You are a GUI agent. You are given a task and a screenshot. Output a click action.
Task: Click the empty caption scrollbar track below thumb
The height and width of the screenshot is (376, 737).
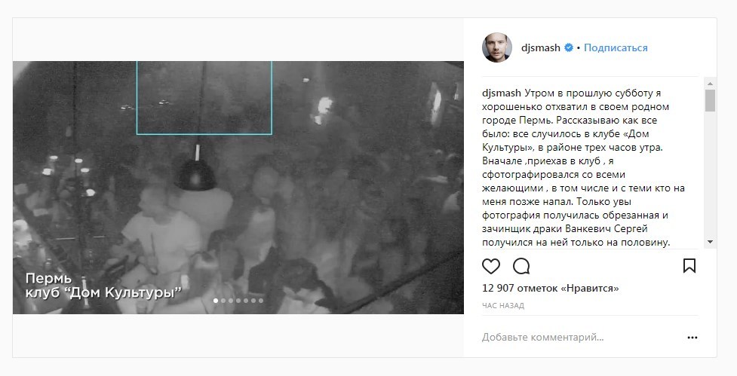pos(710,173)
